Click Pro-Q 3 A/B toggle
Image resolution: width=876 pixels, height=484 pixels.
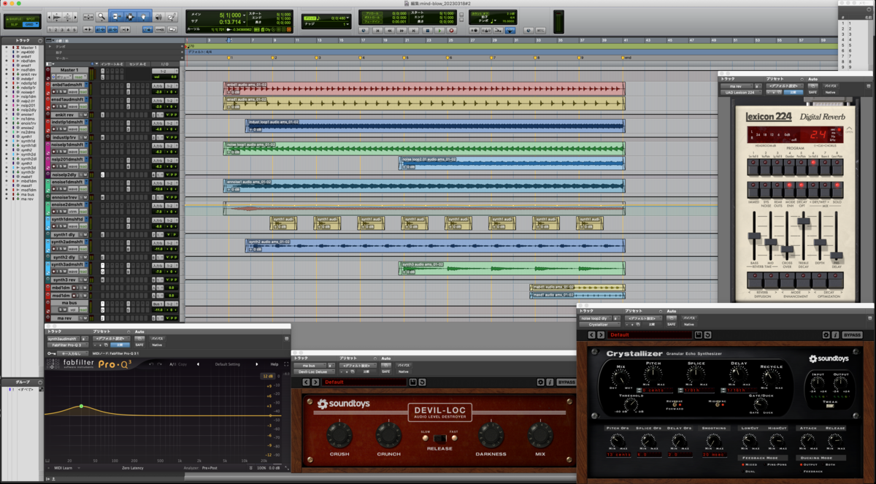(x=172, y=364)
